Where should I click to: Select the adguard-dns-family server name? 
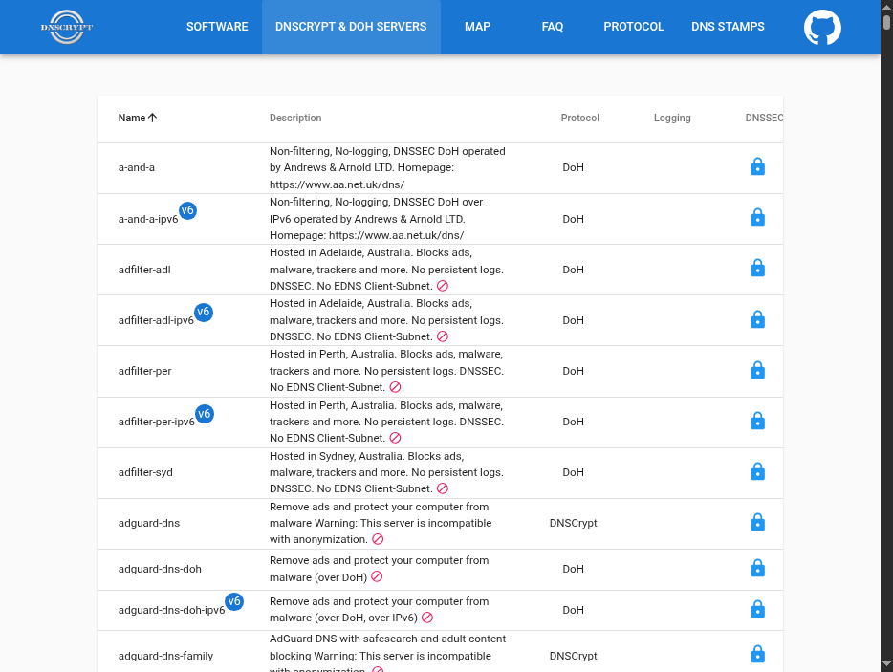point(165,656)
